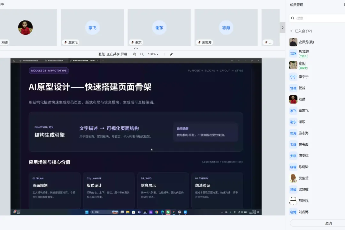Click the MODULE 02 · AI PROTOTYPE badge

point(49,71)
